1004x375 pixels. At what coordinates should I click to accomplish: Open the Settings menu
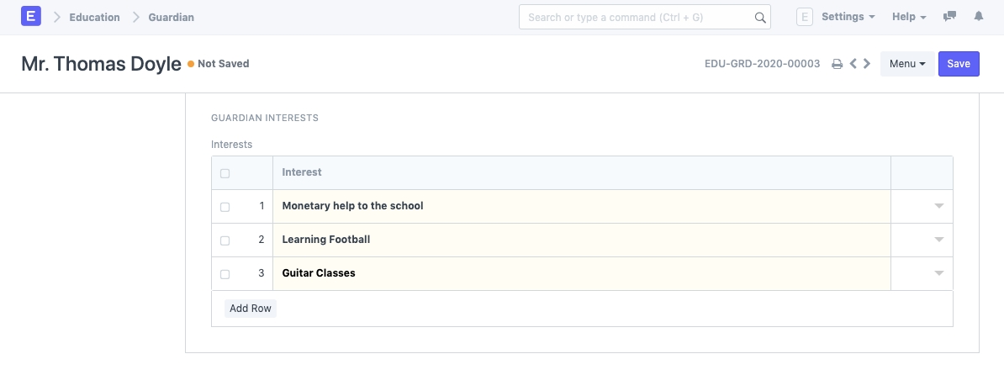pyautogui.click(x=848, y=17)
